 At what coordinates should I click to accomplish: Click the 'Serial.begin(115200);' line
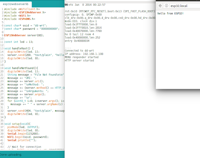(x=23, y=134)
